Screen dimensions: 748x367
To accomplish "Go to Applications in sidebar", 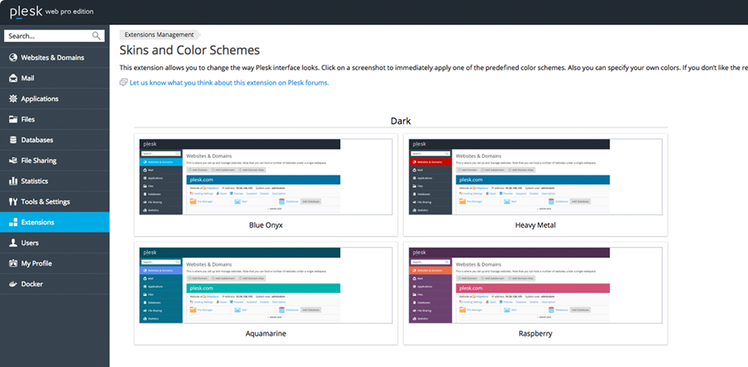I will [55, 99].
